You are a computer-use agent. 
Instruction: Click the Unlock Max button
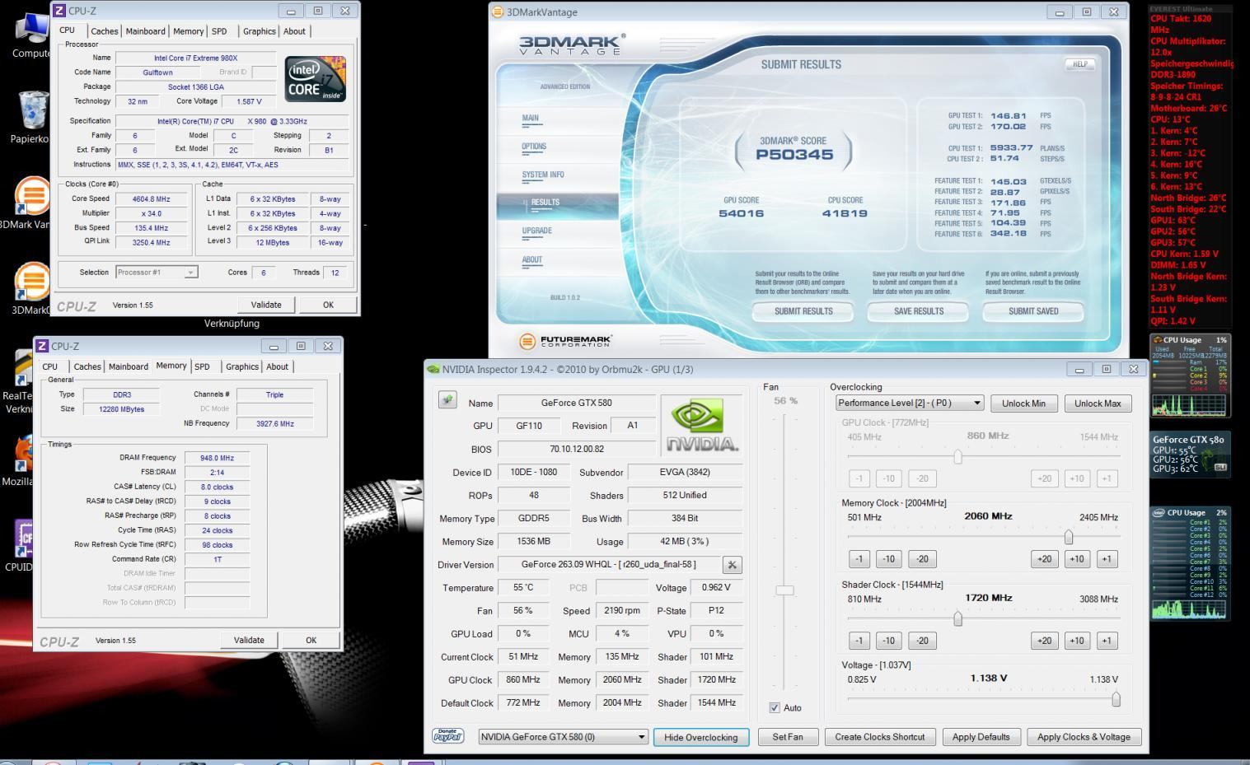point(1098,403)
